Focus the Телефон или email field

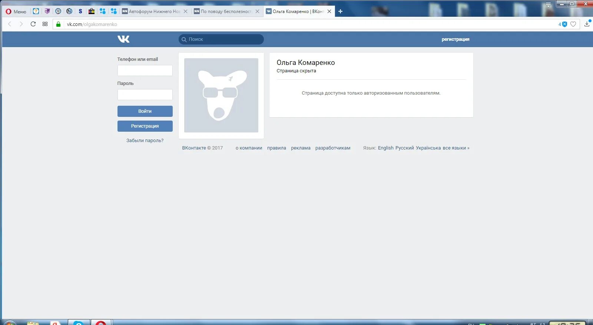point(145,70)
